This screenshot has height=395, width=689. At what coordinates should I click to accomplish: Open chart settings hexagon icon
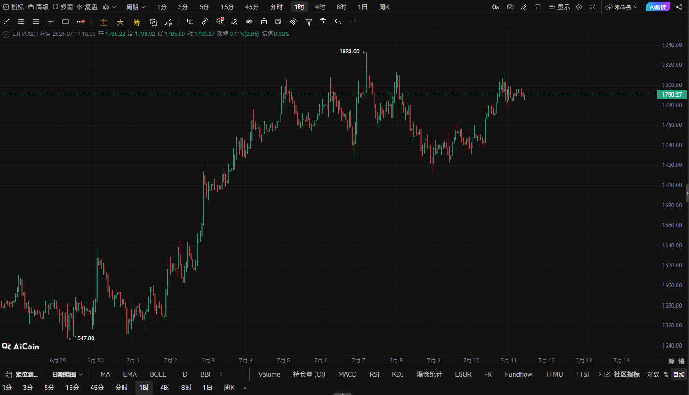click(x=579, y=7)
